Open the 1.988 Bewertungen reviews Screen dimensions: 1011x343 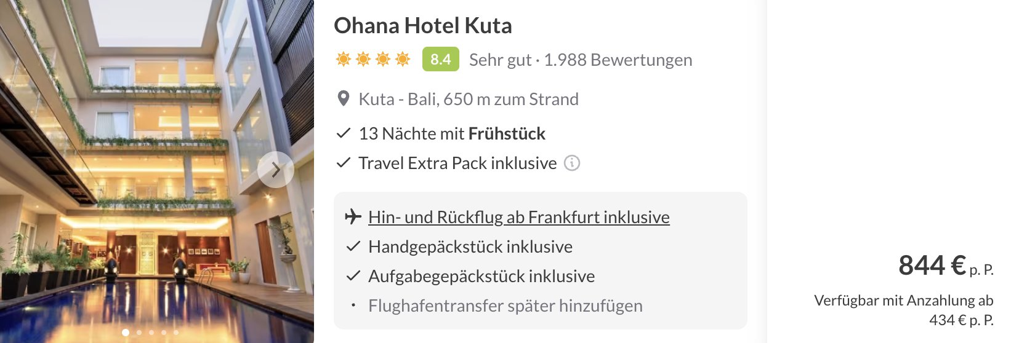coord(618,60)
